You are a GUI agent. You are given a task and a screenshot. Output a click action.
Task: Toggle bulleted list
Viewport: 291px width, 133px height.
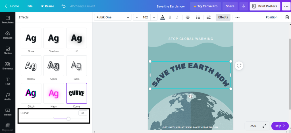click(x=198, y=17)
